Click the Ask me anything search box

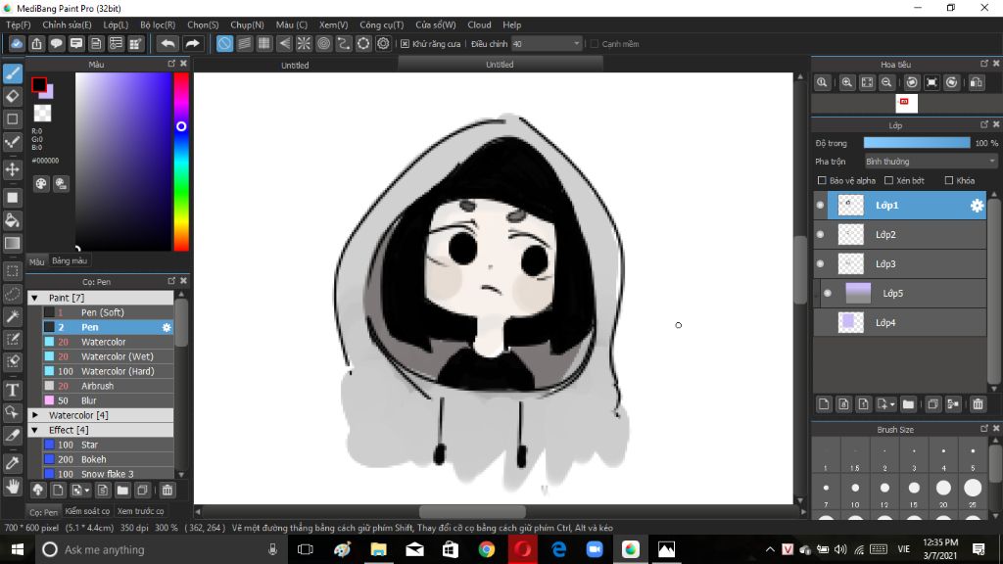pos(160,549)
